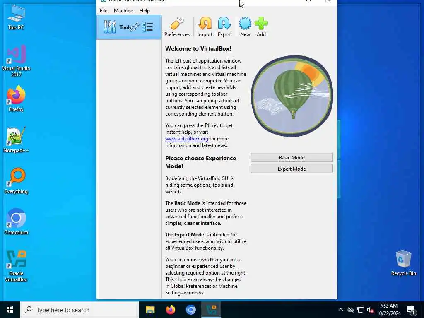Open the Help menu
The image size is (424, 318).
(145, 10)
